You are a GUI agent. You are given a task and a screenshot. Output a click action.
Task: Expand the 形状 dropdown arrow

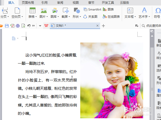coord(80,17)
